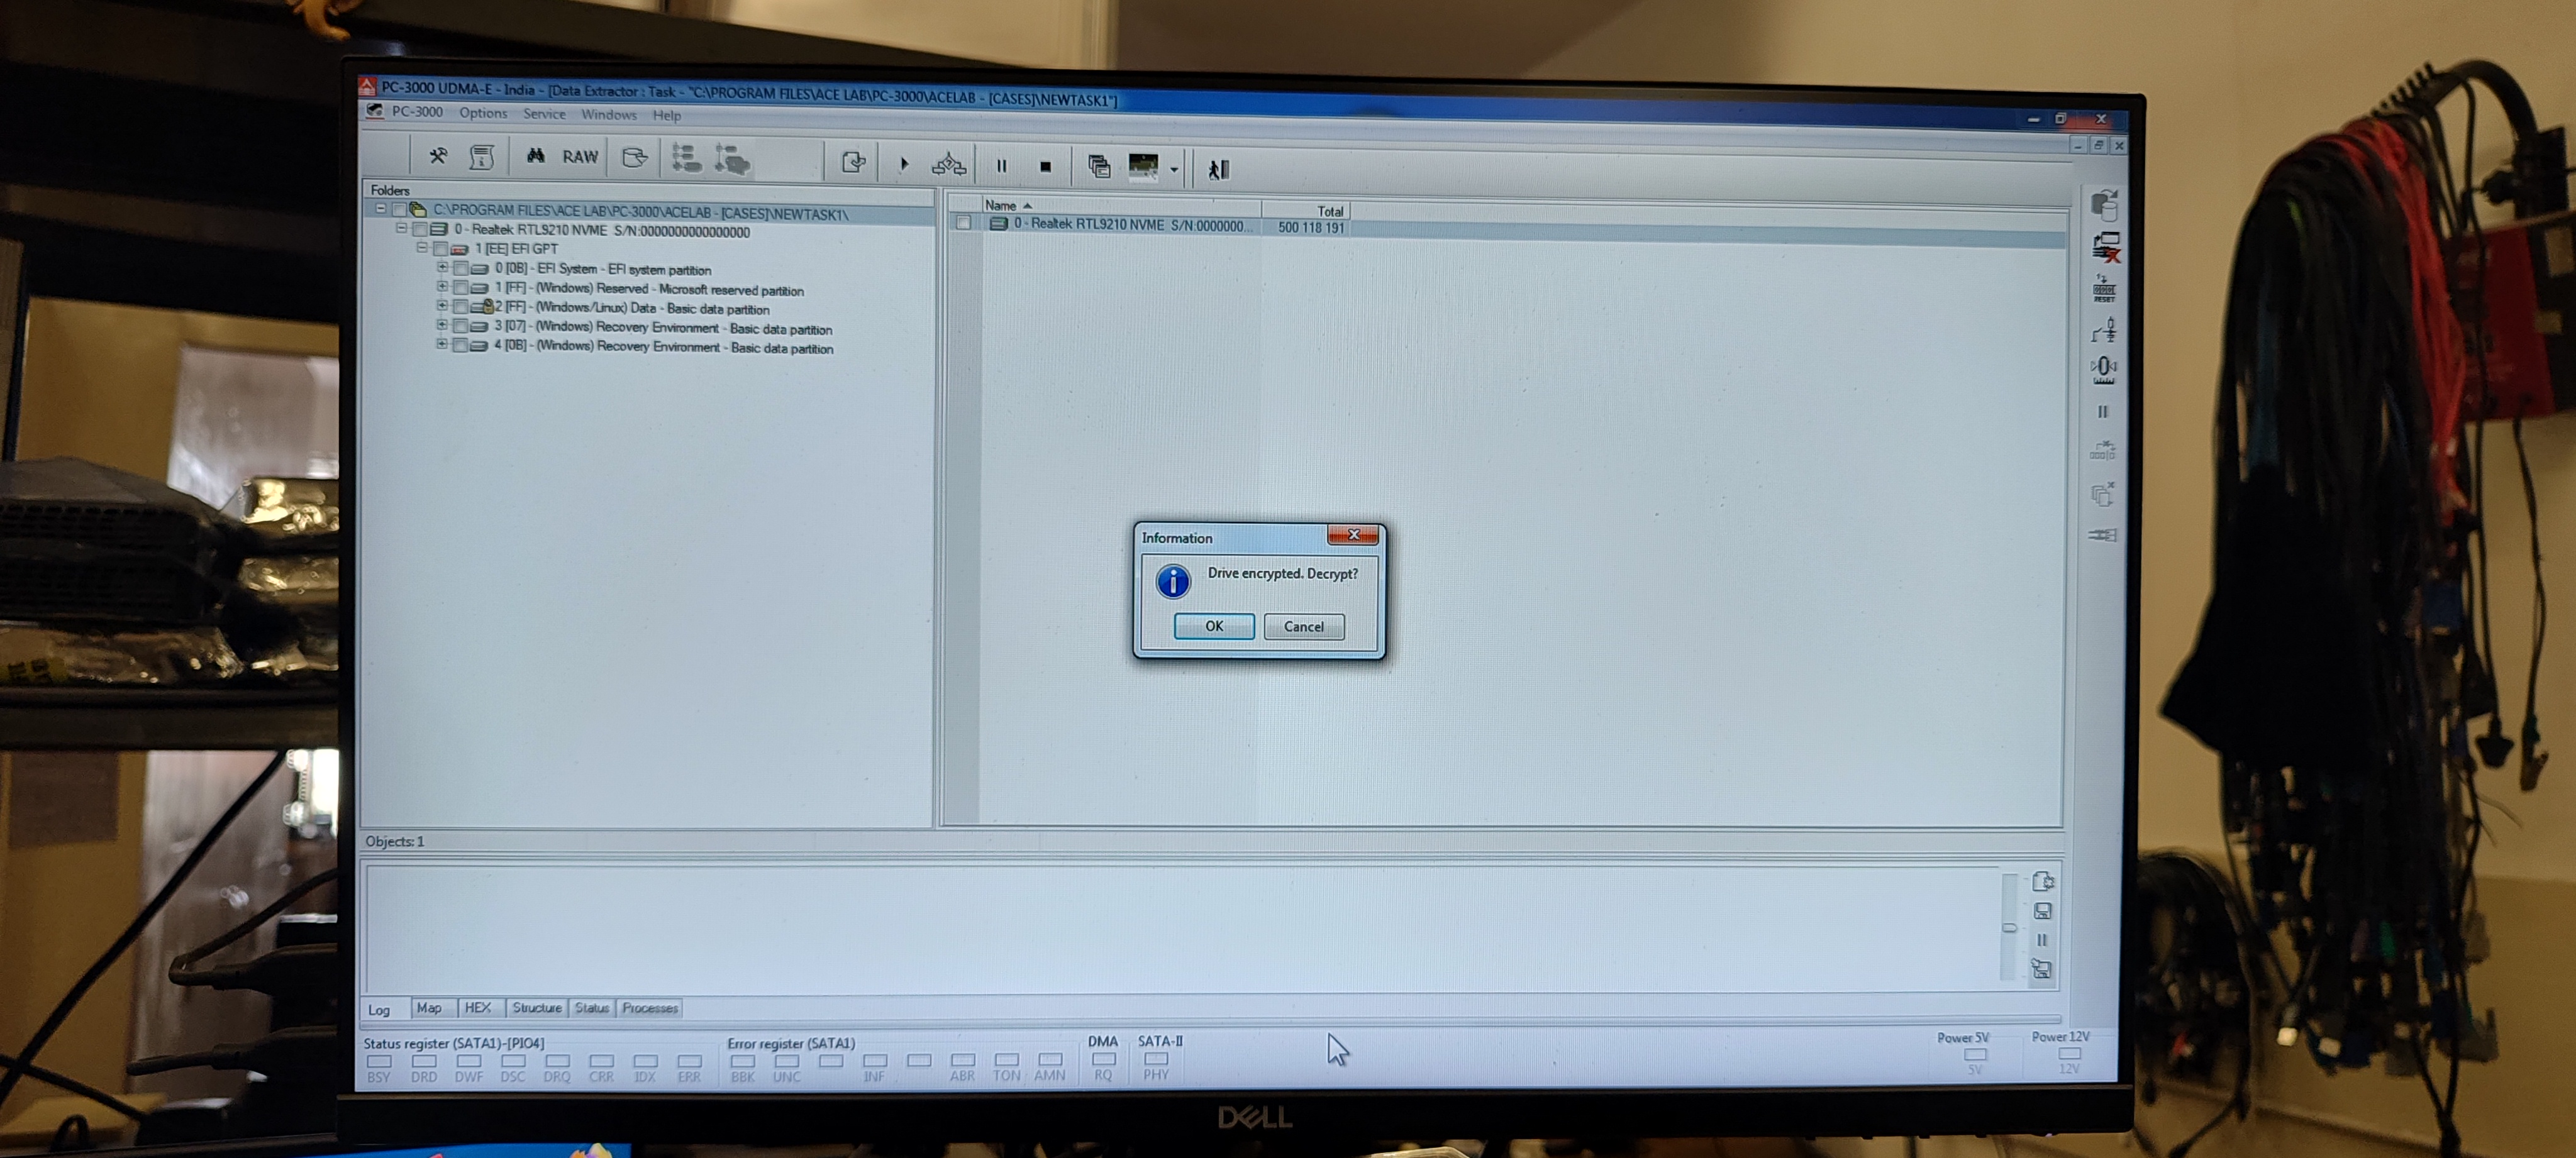Open the Options menu
Image resolution: width=2576 pixels, height=1158 pixels.
click(483, 113)
